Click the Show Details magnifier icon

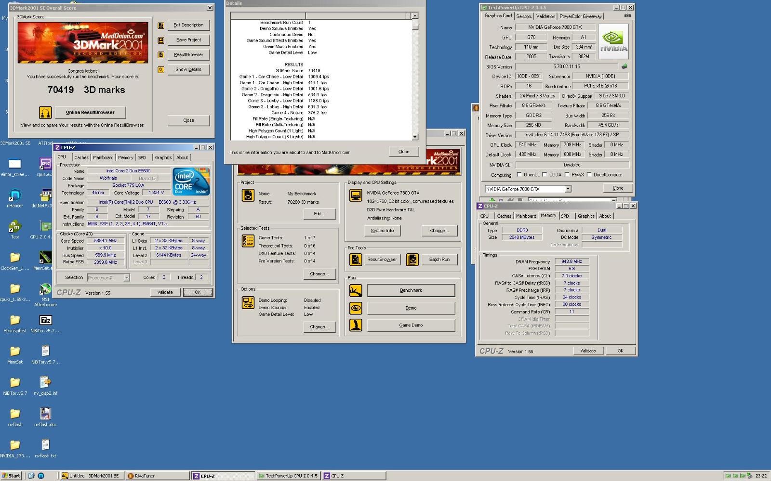click(161, 70)
